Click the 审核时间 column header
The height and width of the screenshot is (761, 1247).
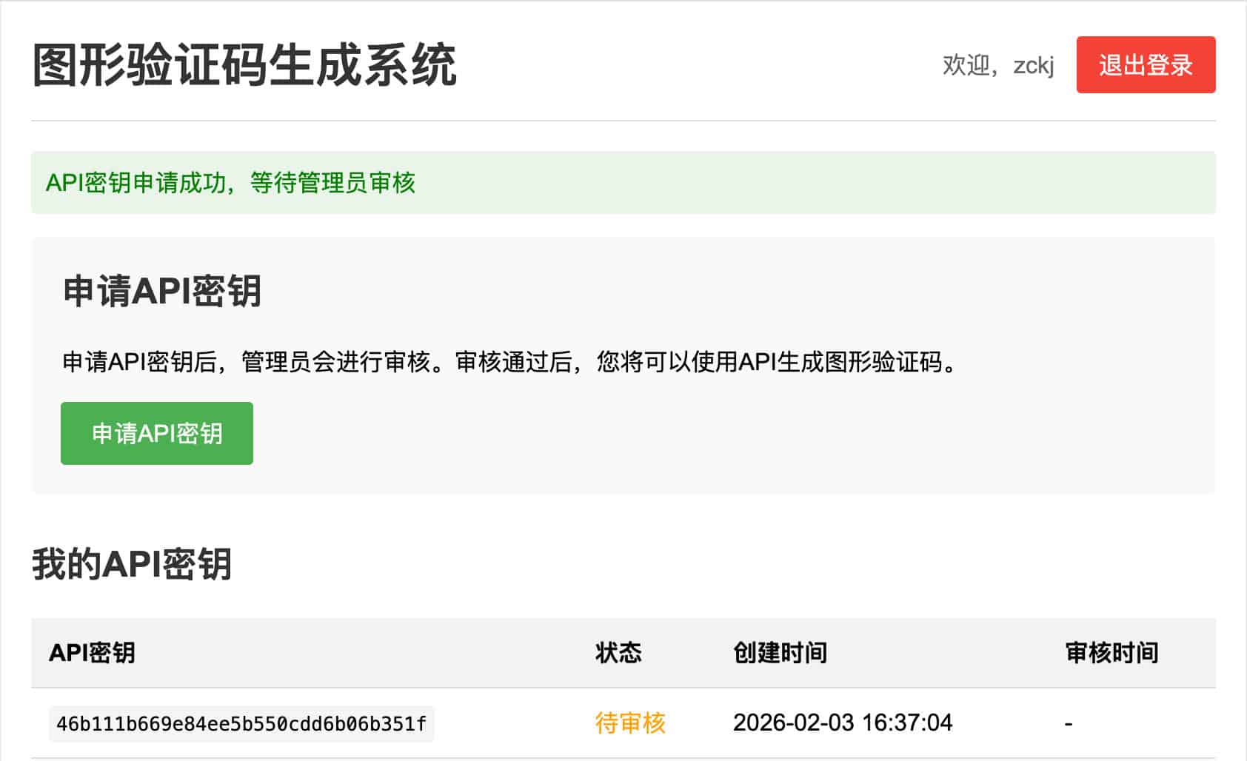coord(1111,652)
